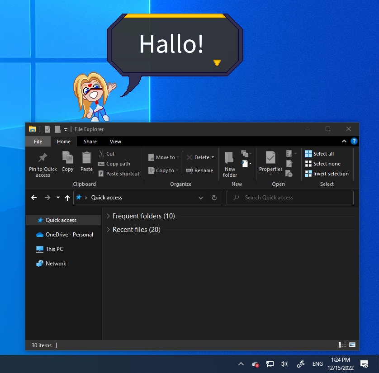Click the 30 items status text
Viewport: 379px width, 373px height.
click(x=42, y=345)
